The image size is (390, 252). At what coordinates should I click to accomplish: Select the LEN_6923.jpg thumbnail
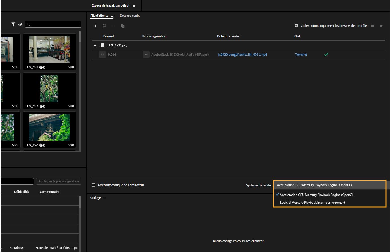pyautogui.click(x=49, y=127)
